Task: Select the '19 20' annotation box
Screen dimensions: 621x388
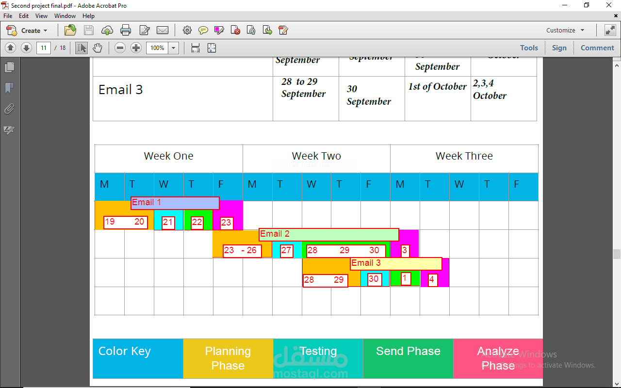Action: pyautogui.click(x=126, y=222)
